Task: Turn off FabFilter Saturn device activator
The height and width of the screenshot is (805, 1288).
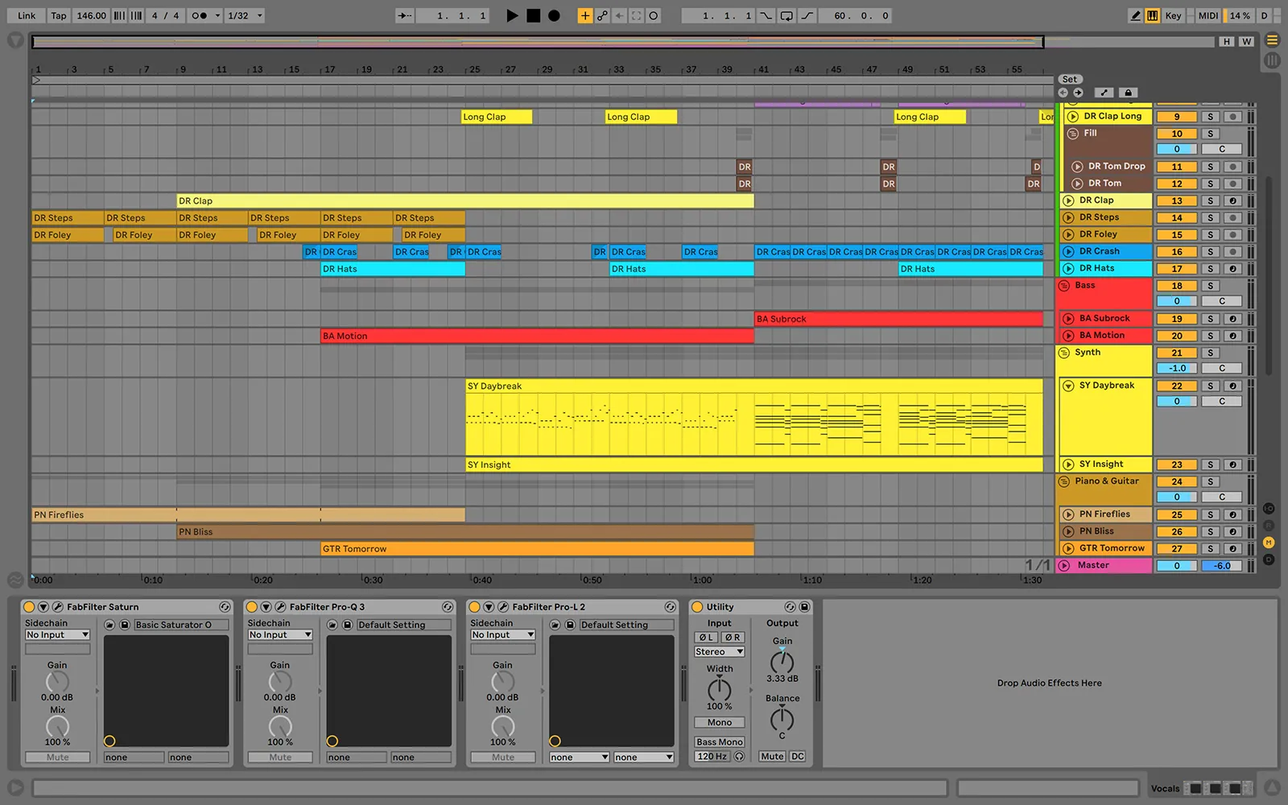Action: (29, 607)
